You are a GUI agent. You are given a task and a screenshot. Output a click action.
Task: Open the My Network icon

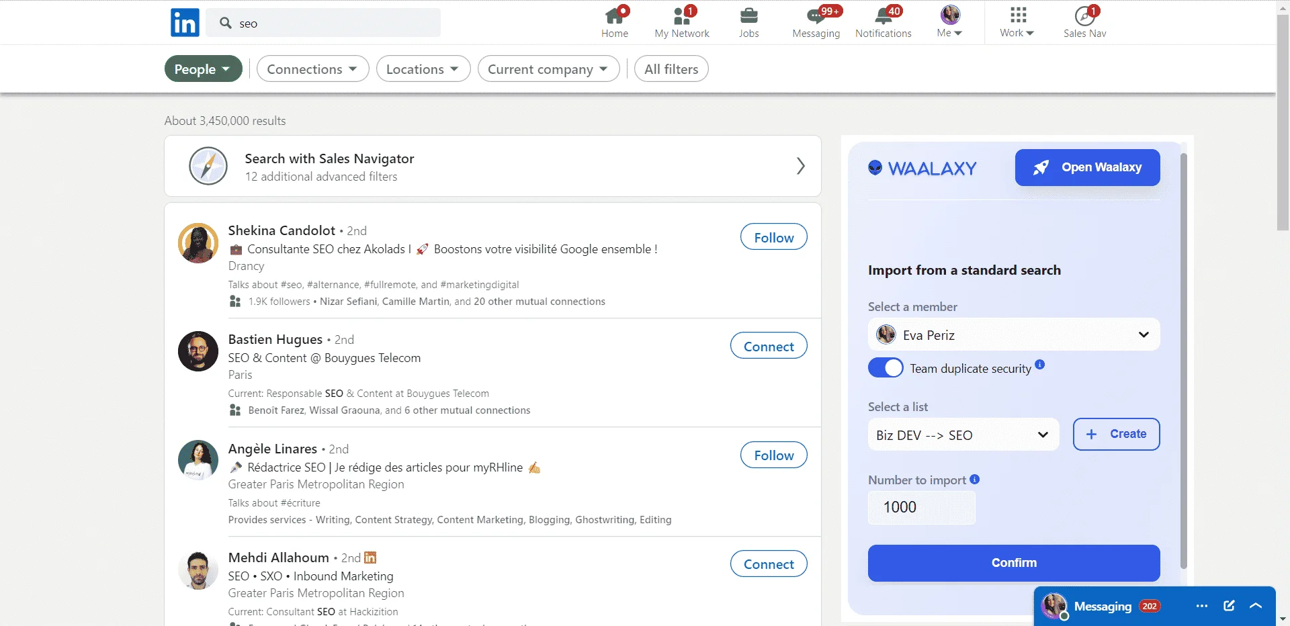coord(681,15)
